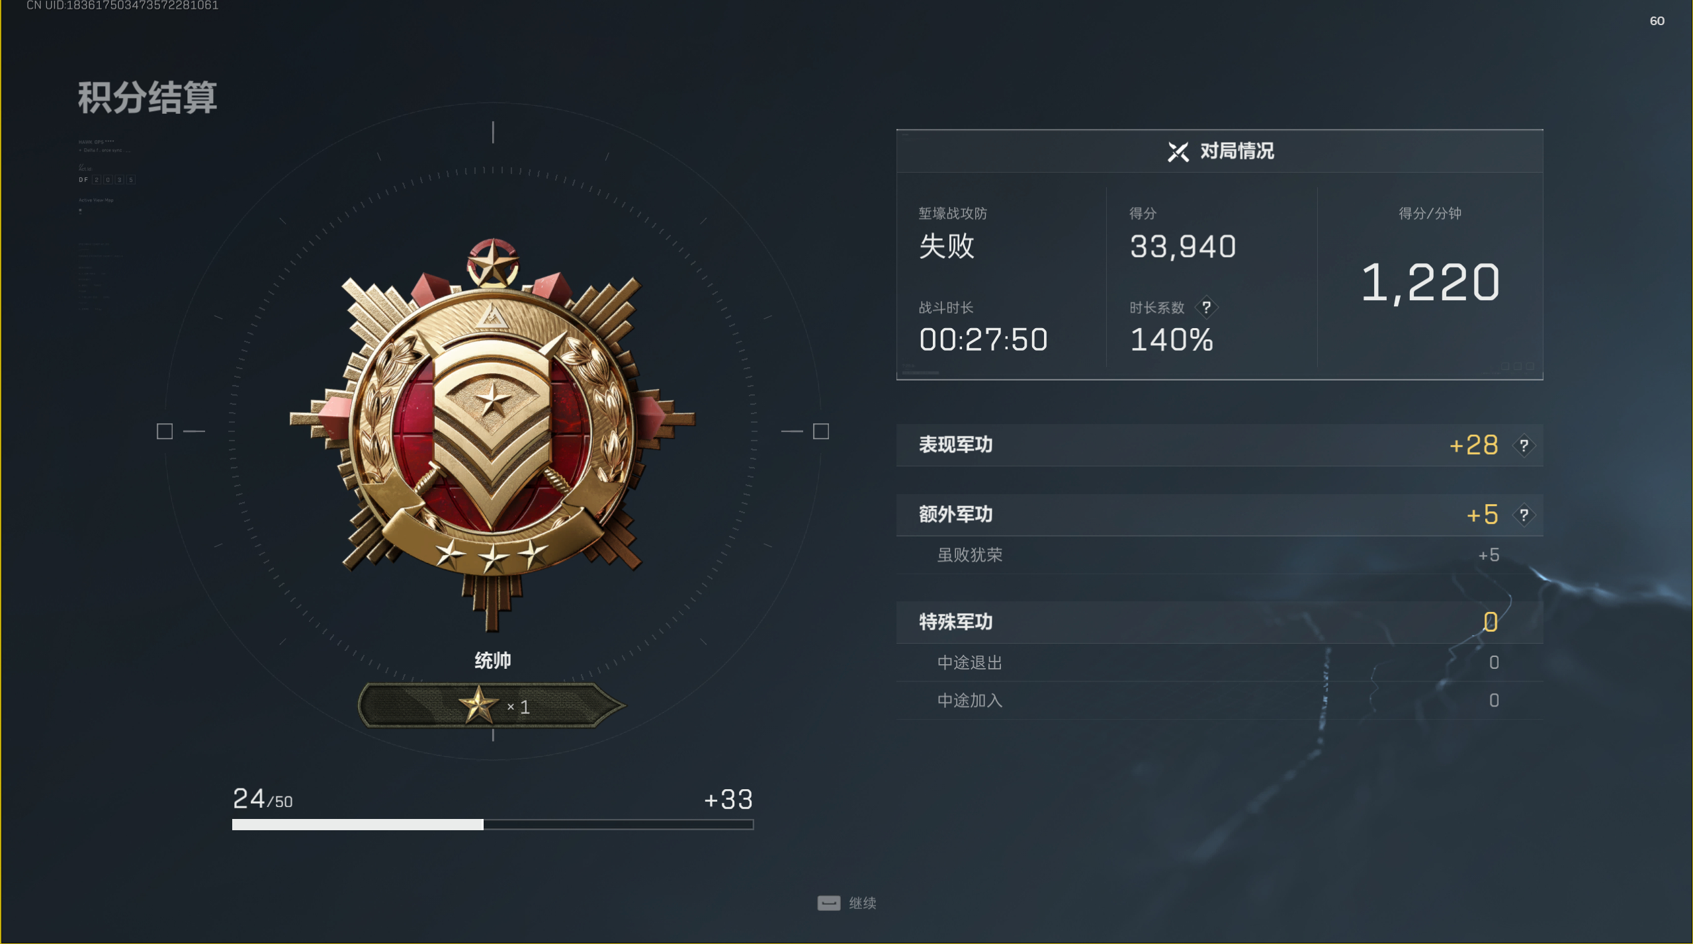Expand the 特殊军功 section header
1693x944 pixels.
click(1219, 622)
